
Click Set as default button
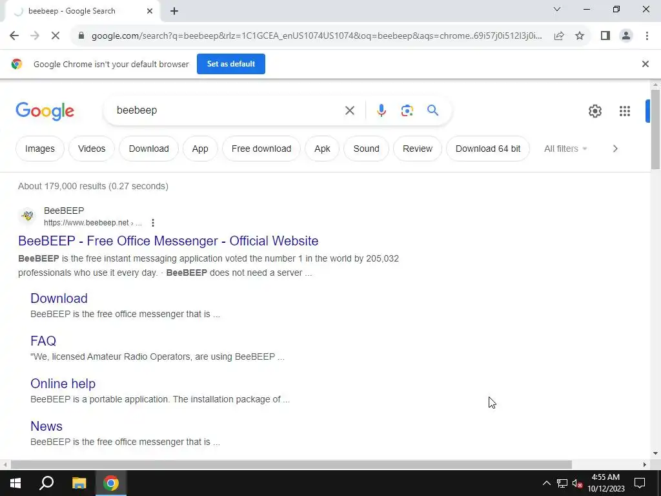[231, 64]
